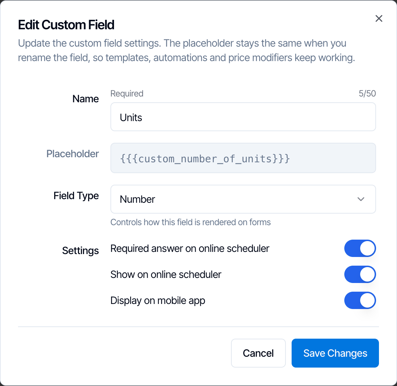Image resolution: width=397 pixels, height=386 pixels.
Task: Click the Save Changes button
Action: (x=335, y=353)
